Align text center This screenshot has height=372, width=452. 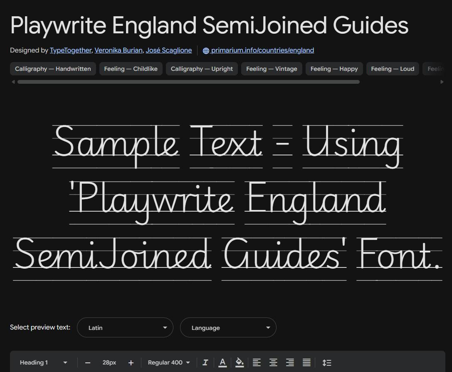click(273, 362)
